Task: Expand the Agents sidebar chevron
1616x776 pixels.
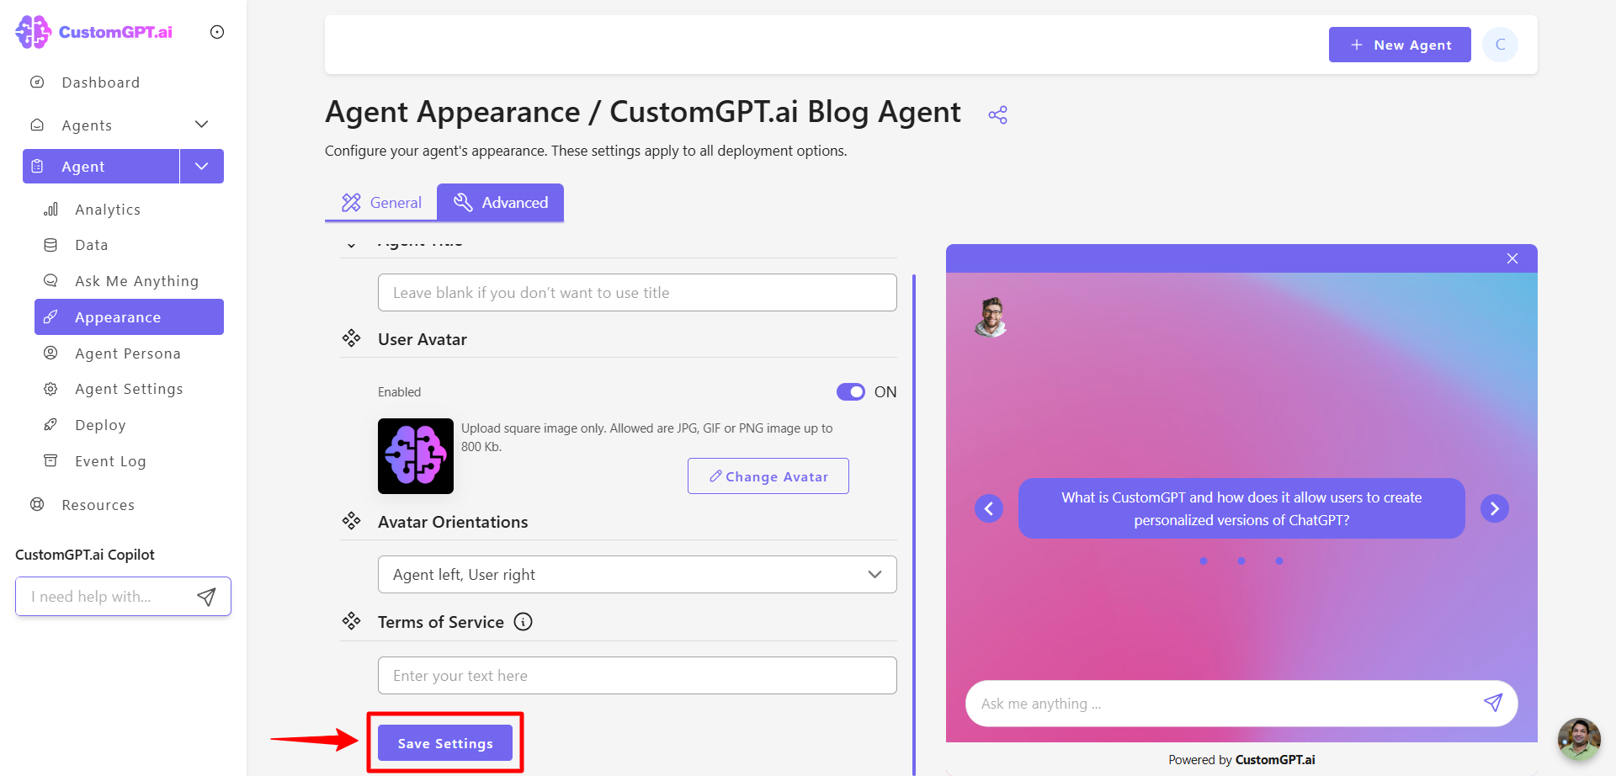Action: [x=201, y=125]
